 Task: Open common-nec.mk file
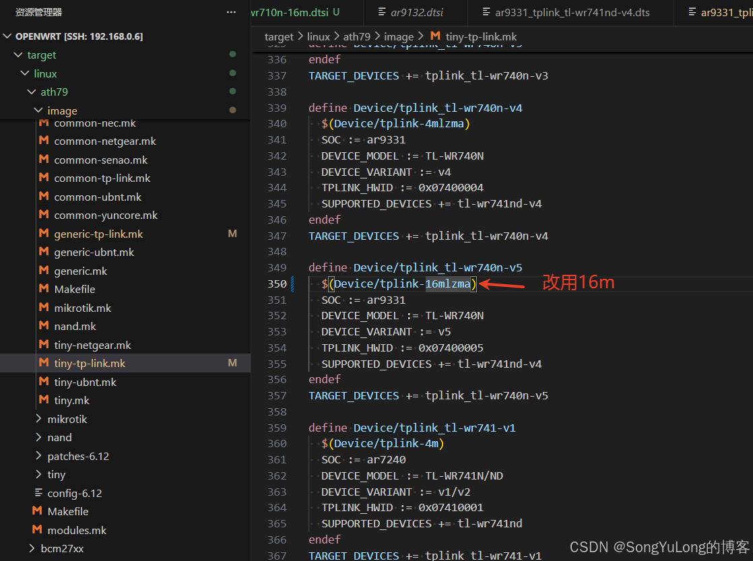[x=94, y=123]
